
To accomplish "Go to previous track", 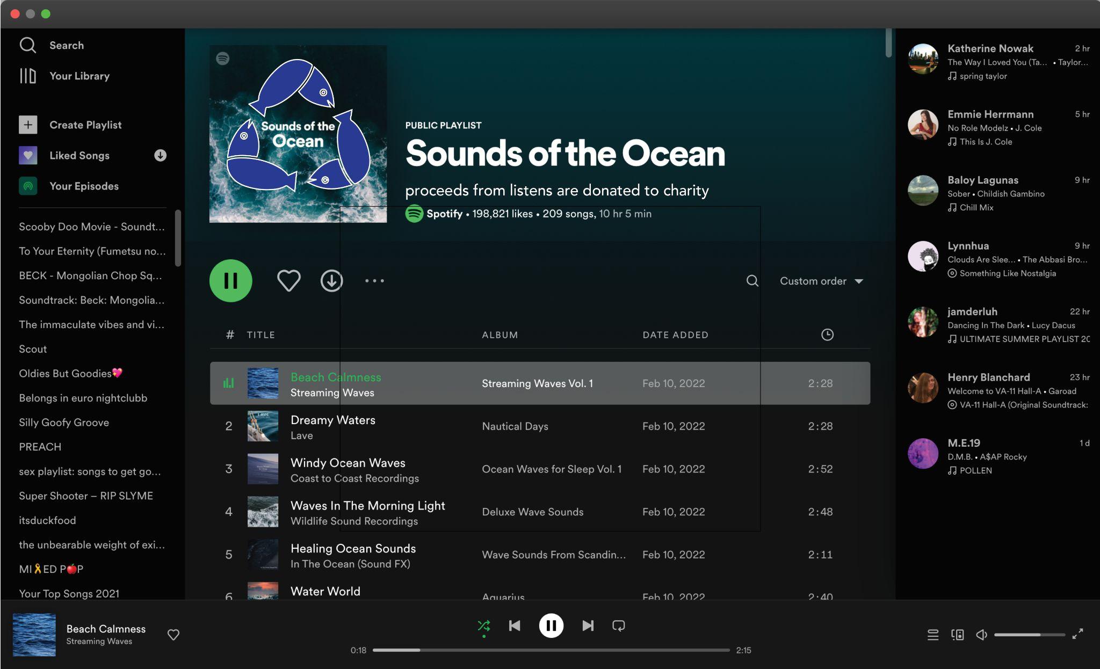I will (515, 626).
